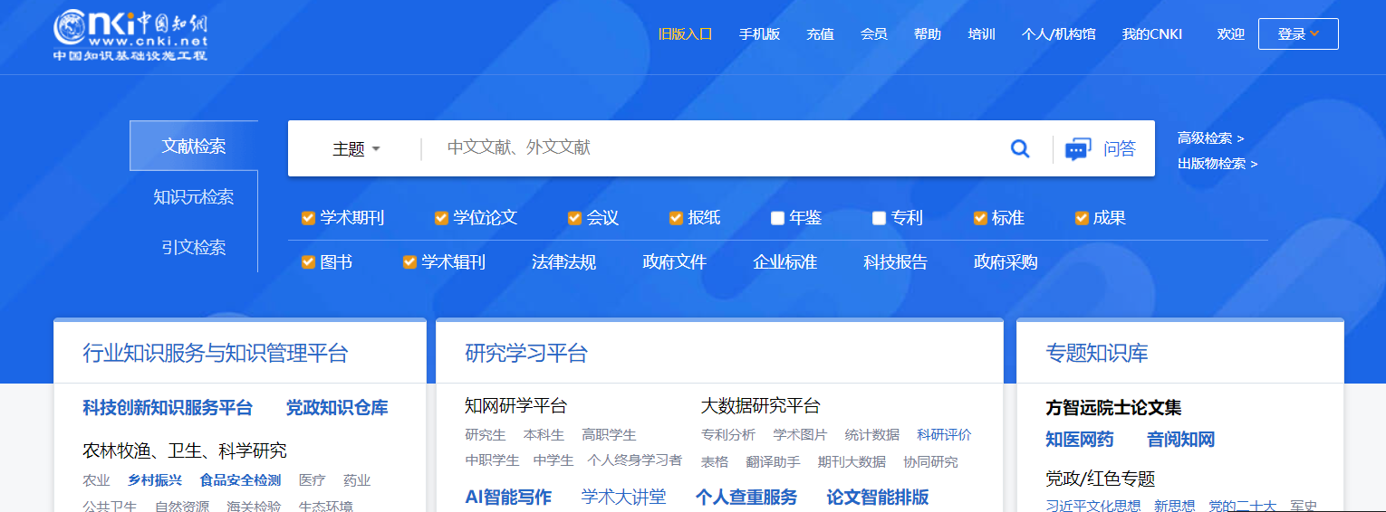Image resolution: width=1386 pixels, height=512 pixels.
Task: Open 旧版入口 in the top menu
Action: click(x=685, y=34)
